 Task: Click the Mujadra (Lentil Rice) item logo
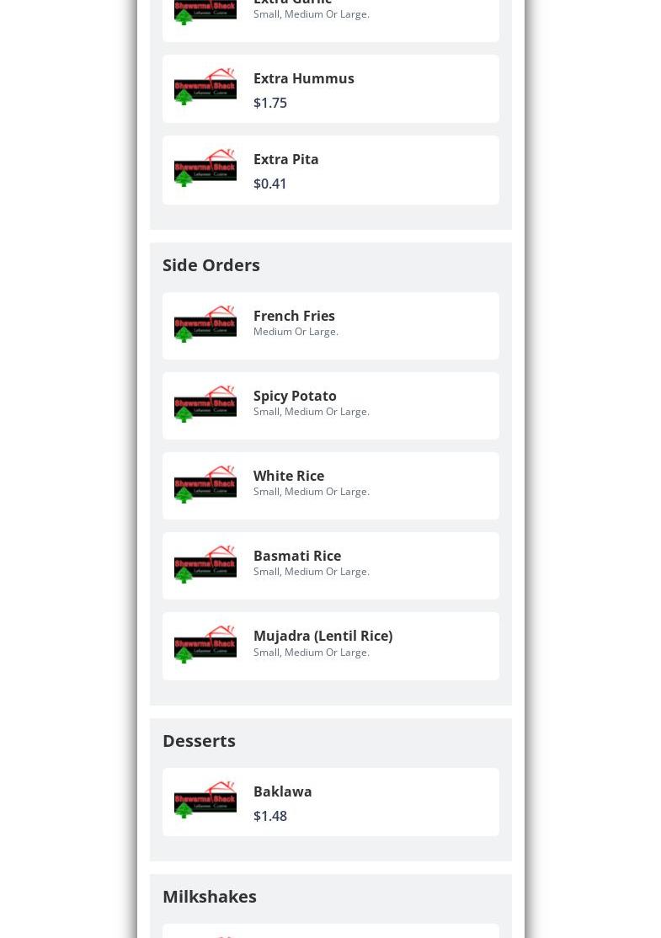[x=205, y=645]
